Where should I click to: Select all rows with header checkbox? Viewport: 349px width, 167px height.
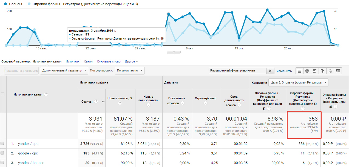[x=3, y=94]
